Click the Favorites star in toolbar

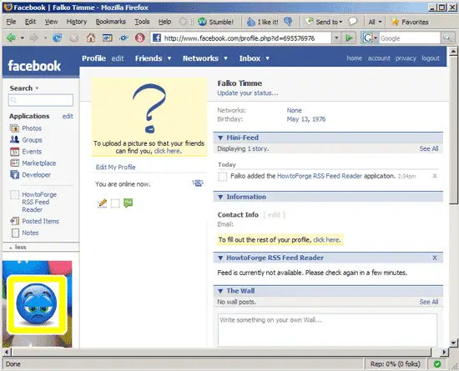(396, 22)
